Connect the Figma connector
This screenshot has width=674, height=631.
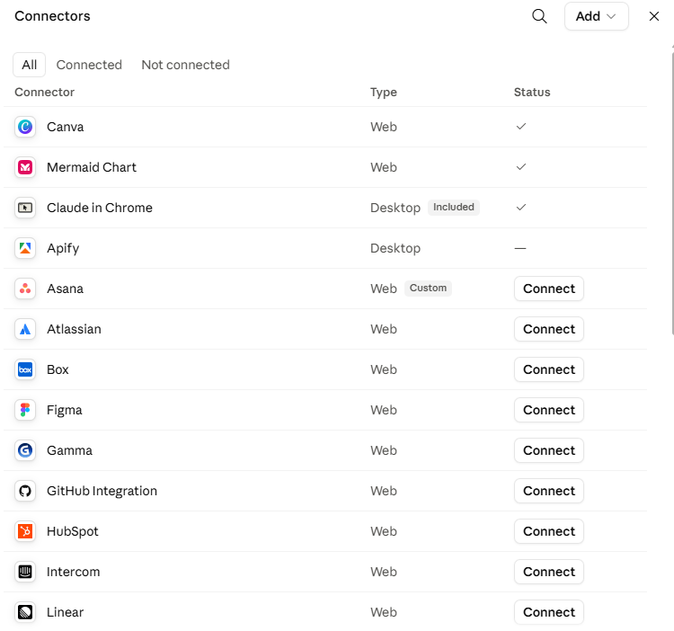click(549, 410)
